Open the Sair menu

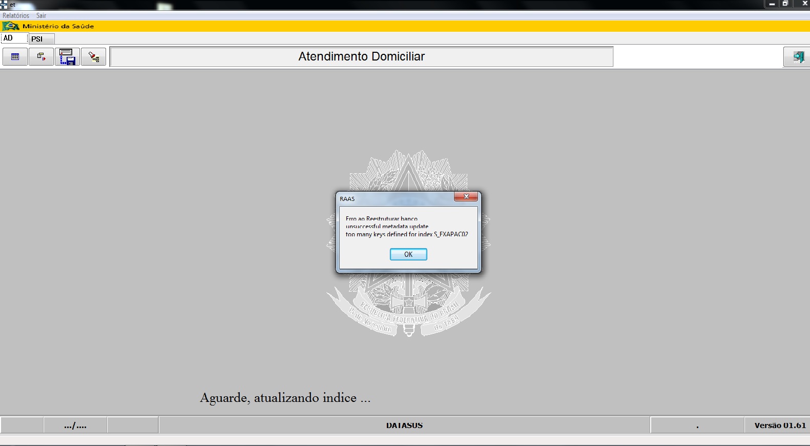click(41, 16)
